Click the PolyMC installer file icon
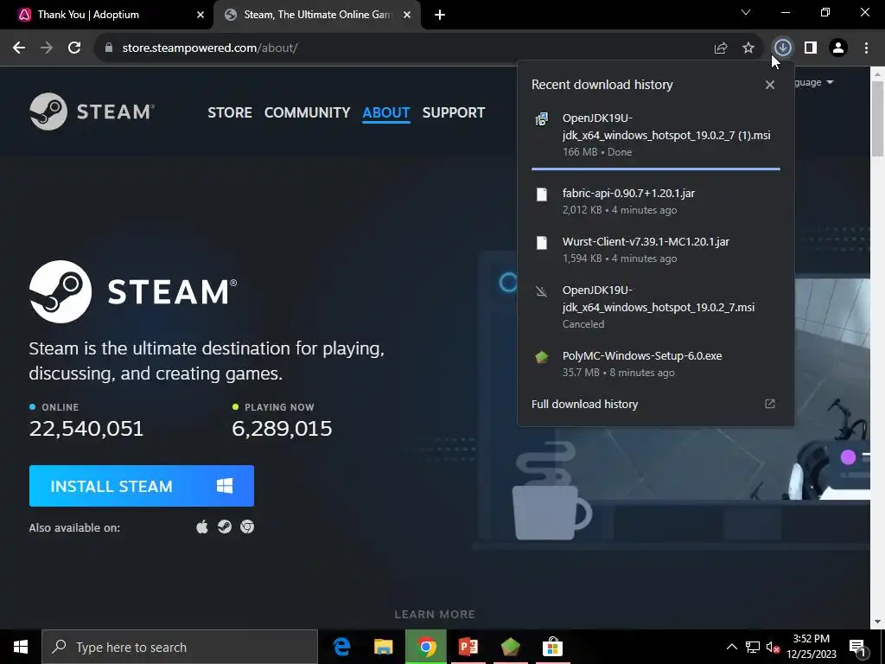The image size is (885, 664). (541, 357)
